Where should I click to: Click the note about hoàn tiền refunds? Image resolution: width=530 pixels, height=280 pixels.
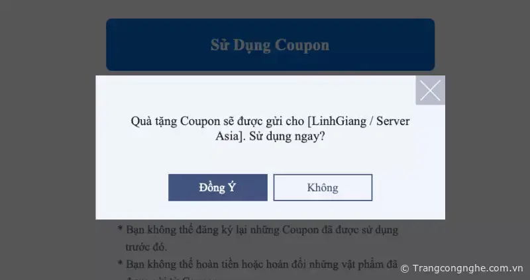click(x=262, y=265)
